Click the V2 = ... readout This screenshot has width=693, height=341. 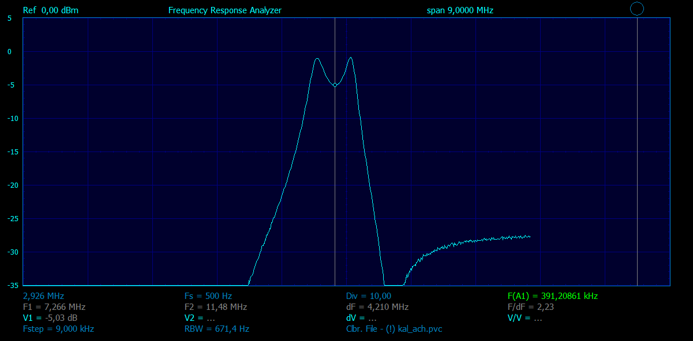[x=200, y=318]
